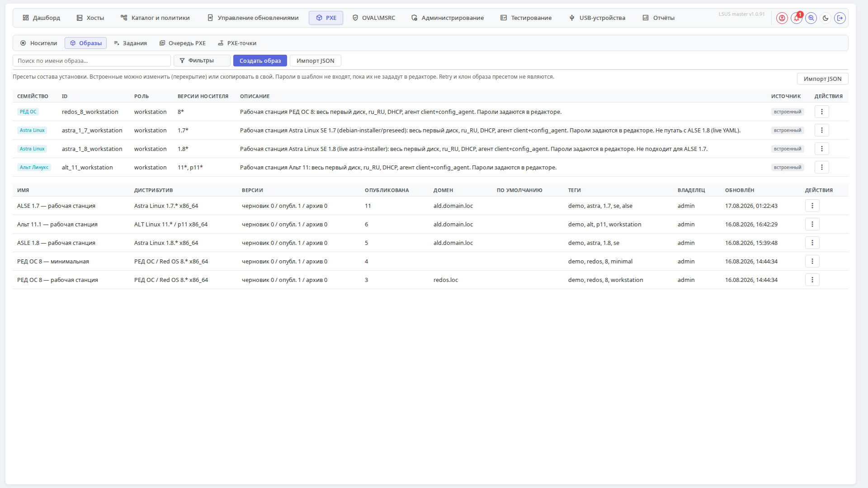Screen dimensions: 868x488
Task: Click Импорт JSON next to Создать образ
Action: point(316,61)
